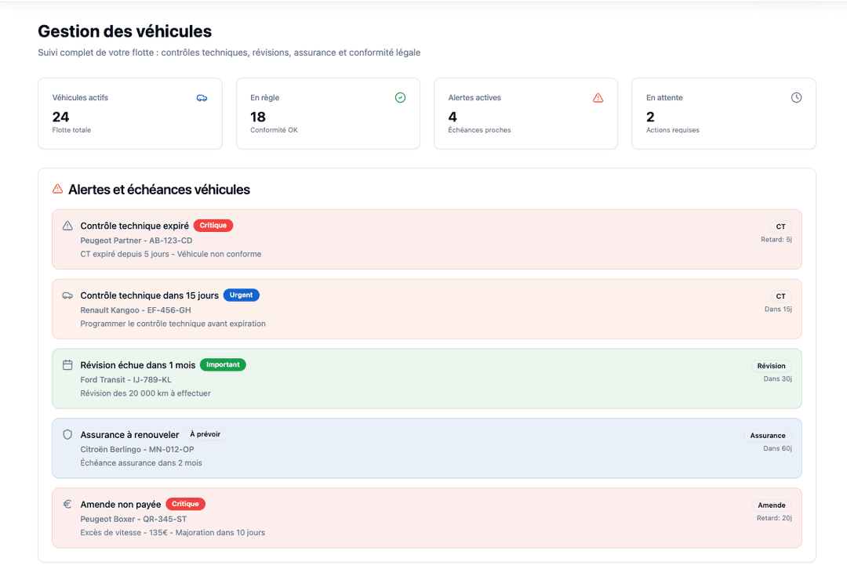Screen dimensions: 847x576
Task: Click the Amende tag on Peugeot Boxer alert
Action: 771,505
